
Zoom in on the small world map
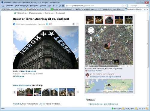point(88,82)
